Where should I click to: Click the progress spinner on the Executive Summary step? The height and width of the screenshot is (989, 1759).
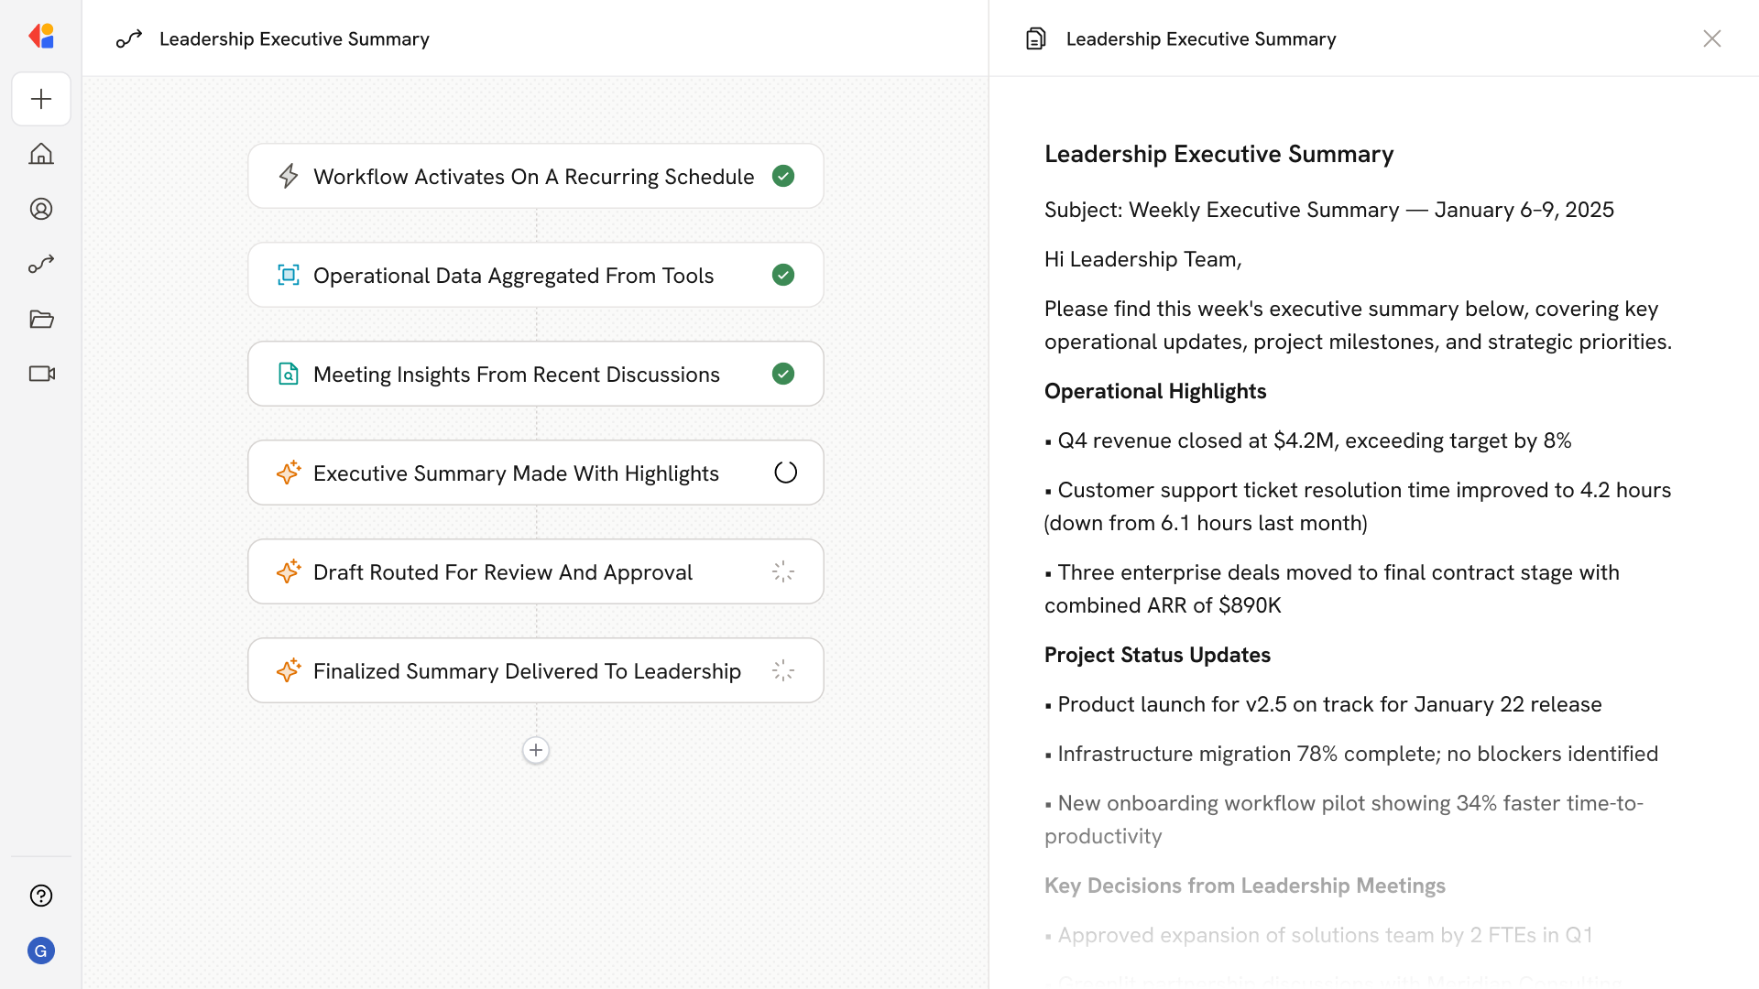point(785,472)
